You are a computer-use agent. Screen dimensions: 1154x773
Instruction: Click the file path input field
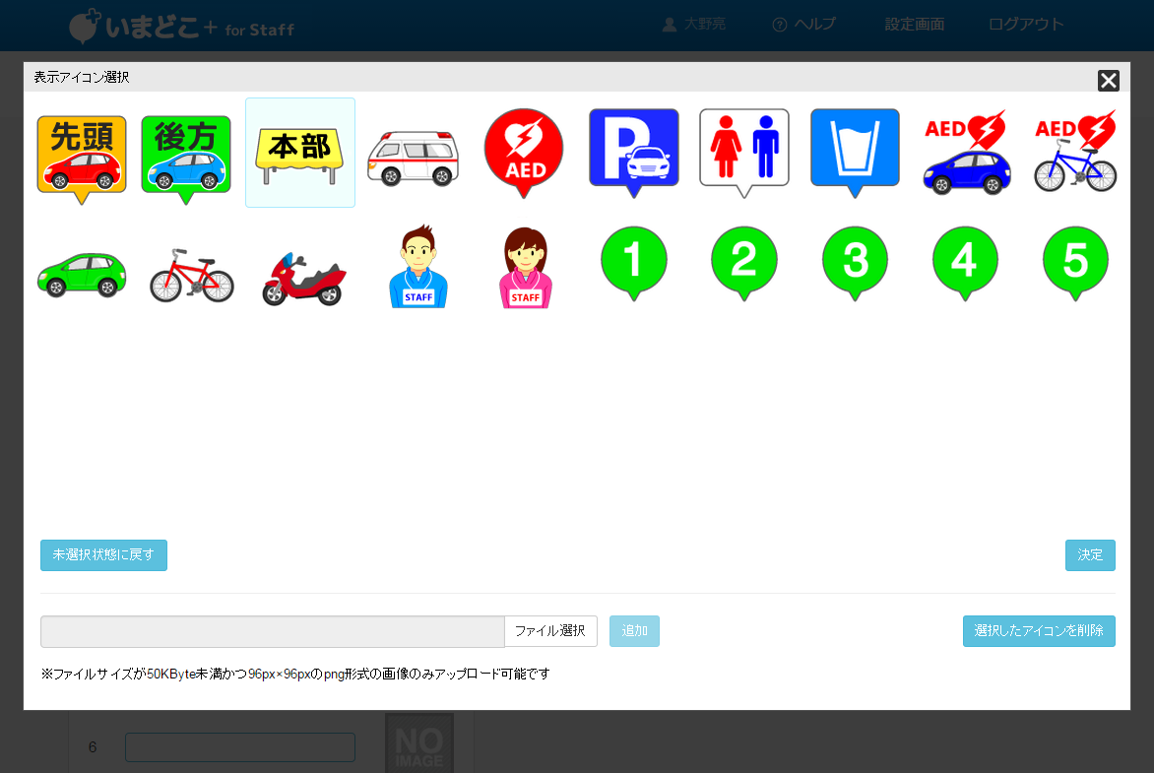click(x=272, y=631)
